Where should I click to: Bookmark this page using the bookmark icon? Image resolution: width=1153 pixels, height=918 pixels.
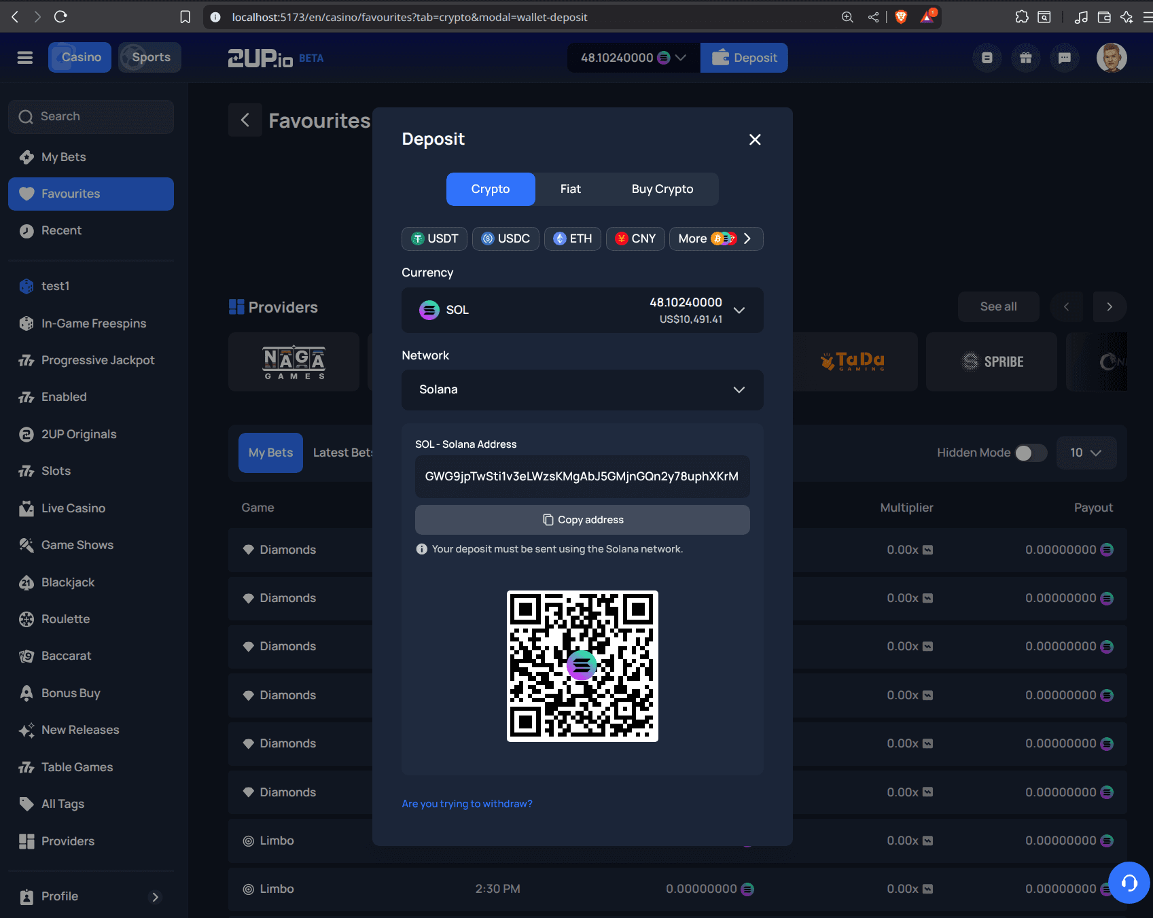coord(185,17)
